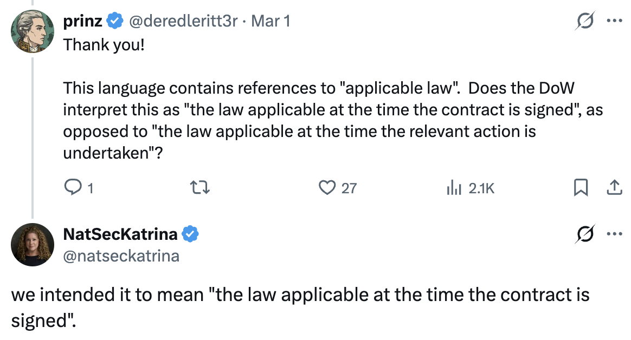Reply to prinz's tweet
Viewport: 631px width, 340px height.
click(x=73, y=188)
